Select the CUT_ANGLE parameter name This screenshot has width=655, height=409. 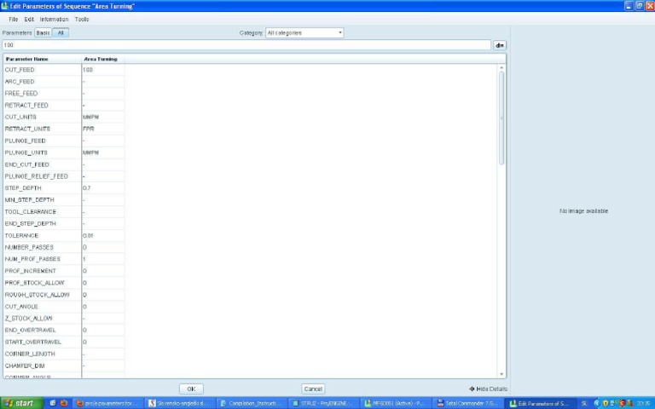click(20, 307)
